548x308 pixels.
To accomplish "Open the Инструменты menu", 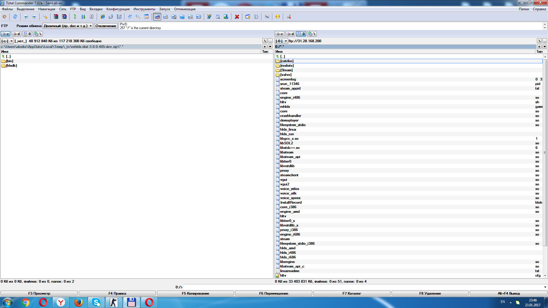I will 144,9.
